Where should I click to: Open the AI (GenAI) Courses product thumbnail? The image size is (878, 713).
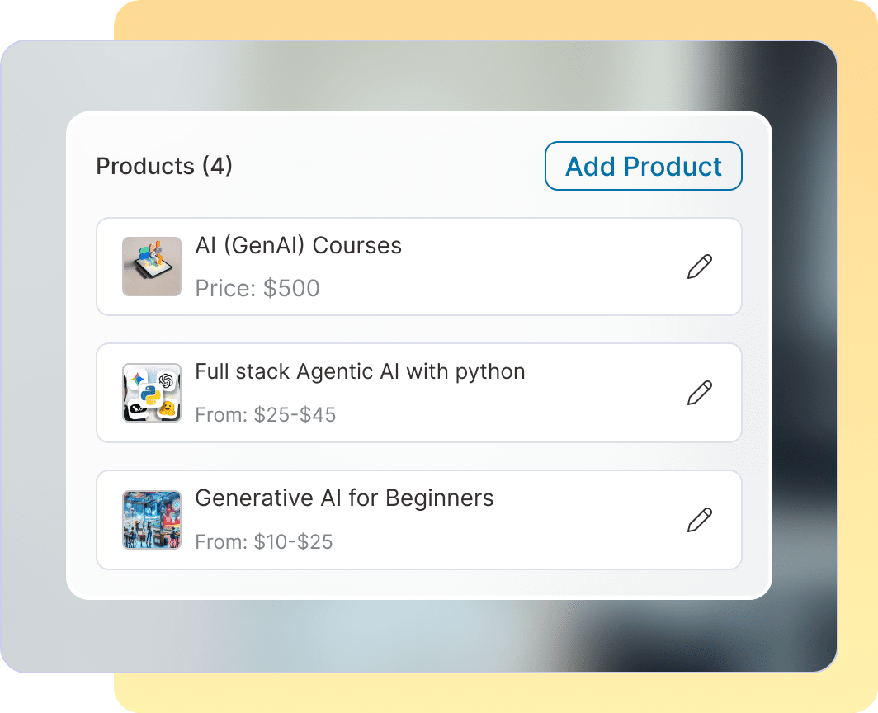[152, 266]
